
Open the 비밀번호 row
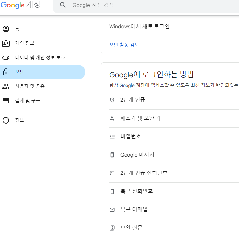tap(174, 137)
